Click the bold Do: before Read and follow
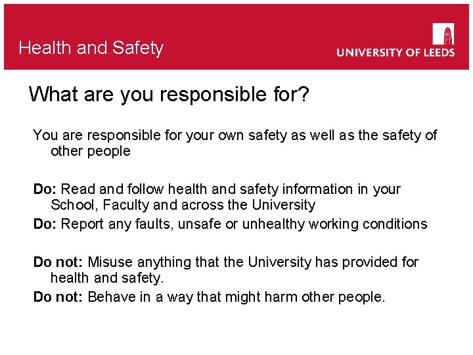Viewport: 473px width, 355px height. click(x=45, y=189)
